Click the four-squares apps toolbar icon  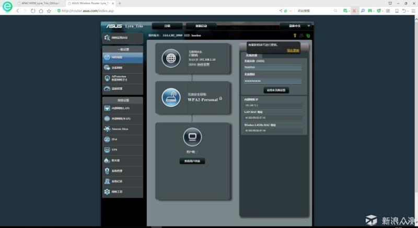(x=388, y=10)
